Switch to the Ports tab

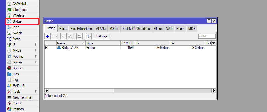[63, 29]
